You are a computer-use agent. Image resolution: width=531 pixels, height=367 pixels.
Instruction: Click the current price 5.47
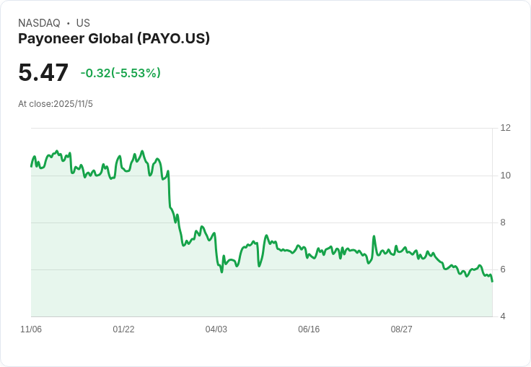click(x=43, y=73)
